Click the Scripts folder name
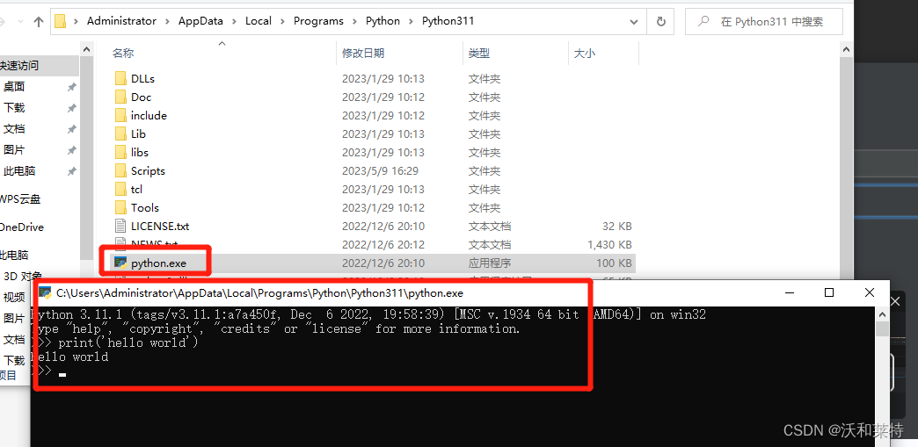This screenshot has height=447, width=918. (x=148, y=171)
